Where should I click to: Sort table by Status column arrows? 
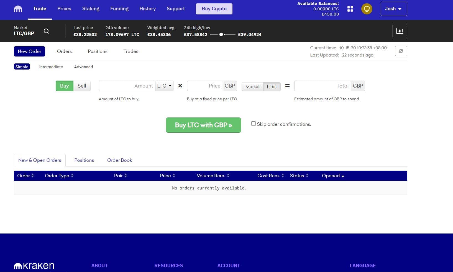(x=307, y=176)
